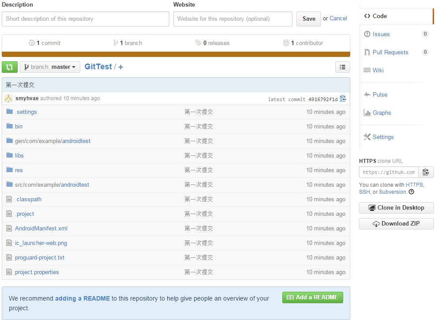
Task: Click the Wiki book icon
Action: [x=367, y=70]
